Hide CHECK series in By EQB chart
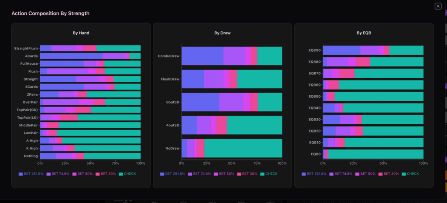Screen dimensions: 447x203 [x=409, y=174]
